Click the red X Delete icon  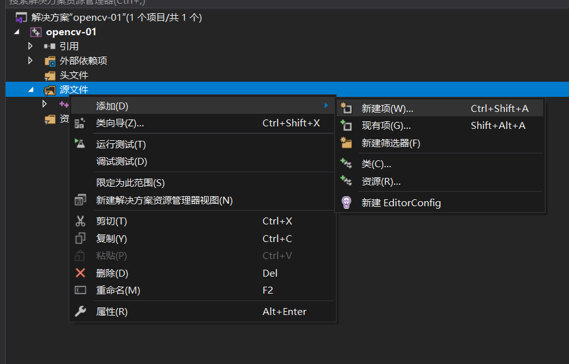(x=80, y=273)
